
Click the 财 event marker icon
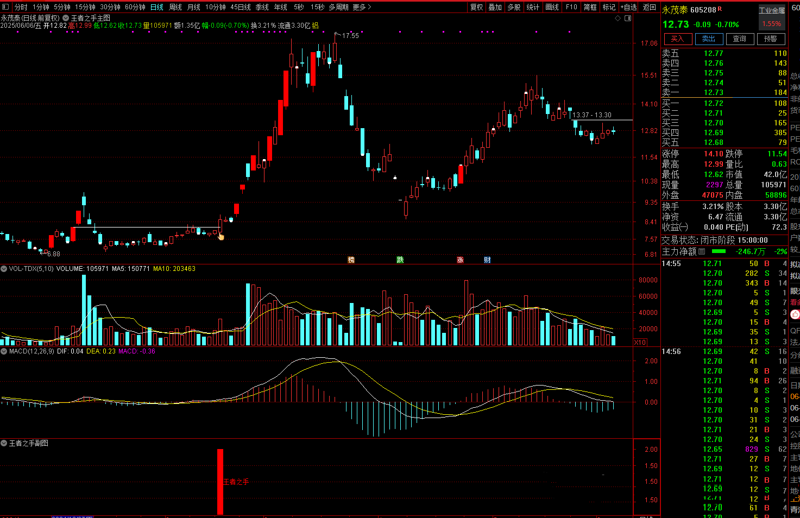point(487,260)
